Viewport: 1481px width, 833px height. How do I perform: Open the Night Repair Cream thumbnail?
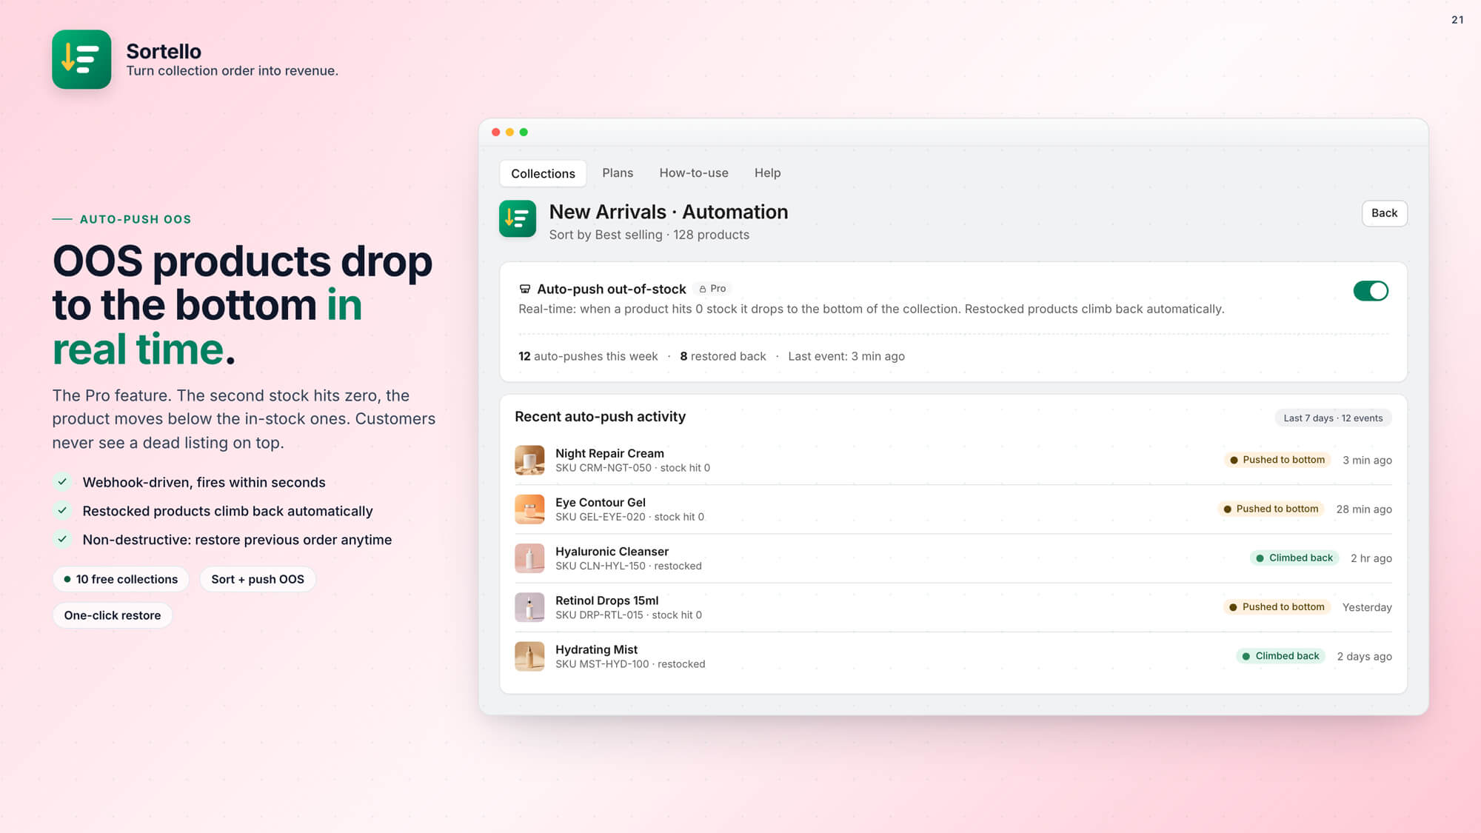(x=529, y=460)
